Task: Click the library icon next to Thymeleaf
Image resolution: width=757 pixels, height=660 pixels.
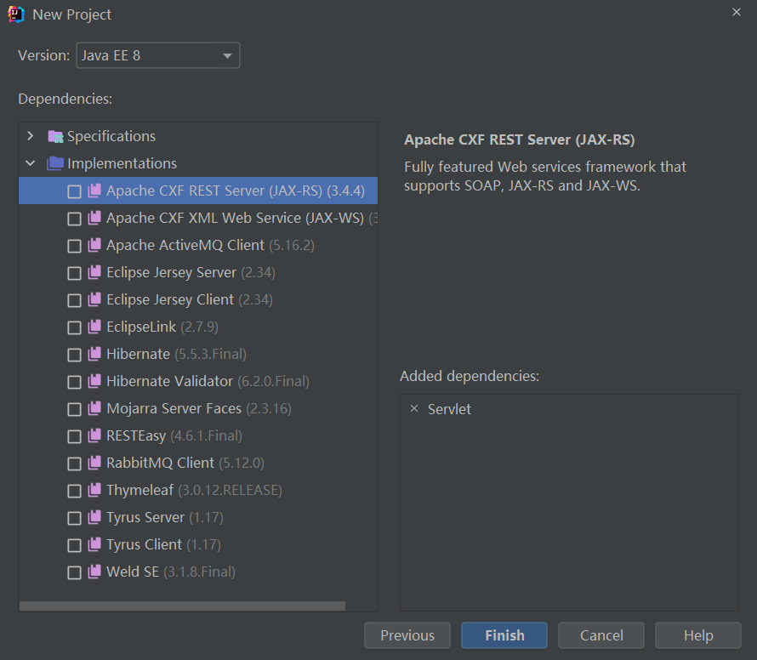Action: click(x=94, y=490)
